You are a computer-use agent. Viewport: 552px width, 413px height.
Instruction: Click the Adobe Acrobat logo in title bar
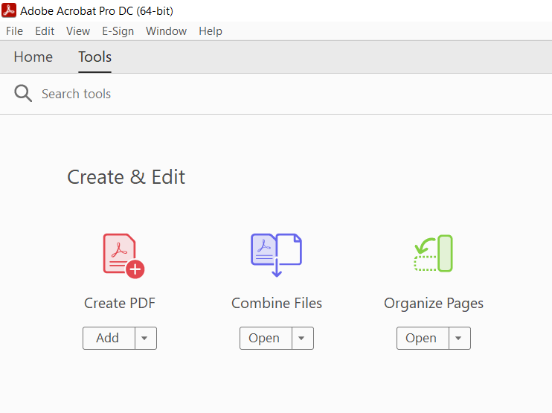tap(9, 10)
